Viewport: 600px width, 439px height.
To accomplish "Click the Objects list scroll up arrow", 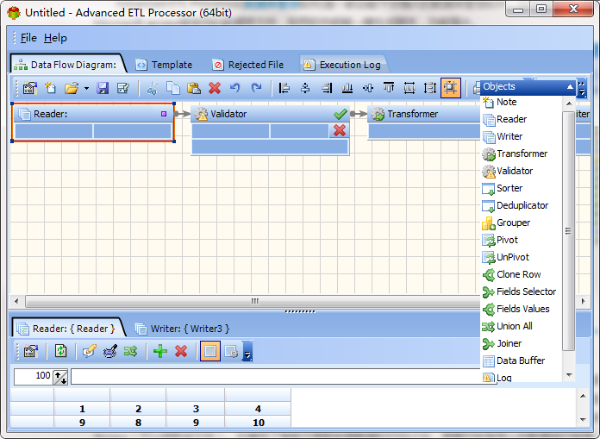I will (x=569, y=103).
